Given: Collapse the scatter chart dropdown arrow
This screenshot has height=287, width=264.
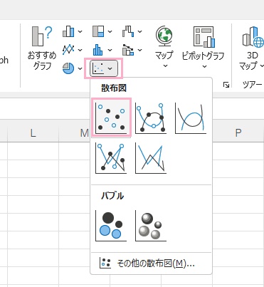Looking at the screenshot, I should (110, 68).
